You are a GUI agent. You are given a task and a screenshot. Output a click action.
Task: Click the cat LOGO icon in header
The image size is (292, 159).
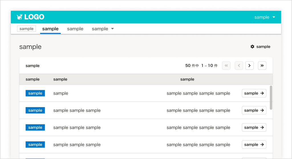click(20, 17)
